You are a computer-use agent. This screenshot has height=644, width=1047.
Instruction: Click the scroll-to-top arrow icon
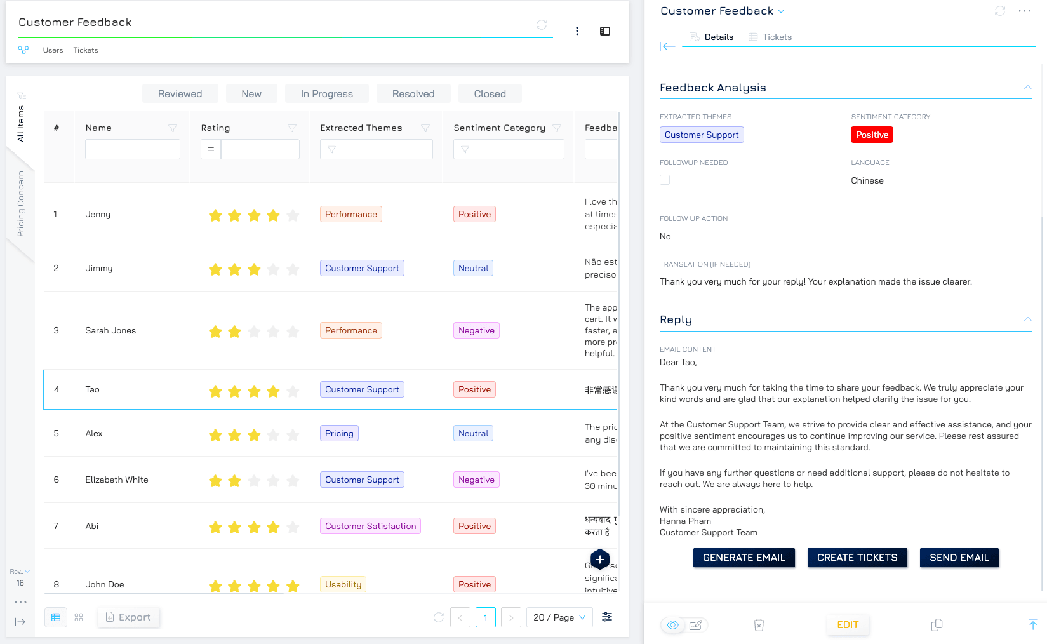point(1032,624)
